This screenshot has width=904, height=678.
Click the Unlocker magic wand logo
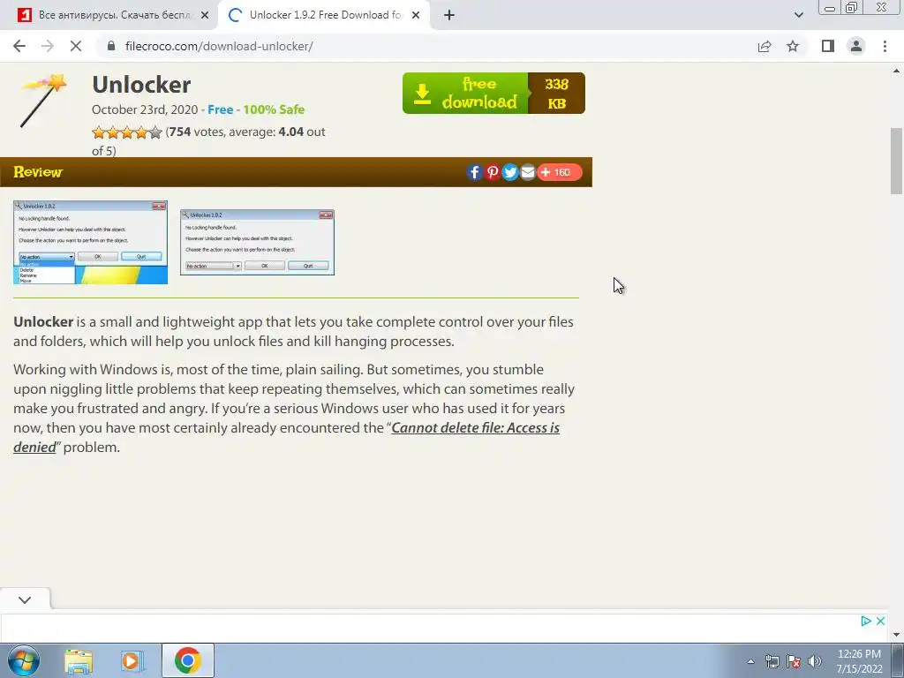(x=42, y=101)
